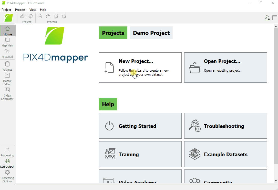Screen dimensions: 278x190
Task: Open the Troubleshooting help card
Action: click(x=225, y=126)
